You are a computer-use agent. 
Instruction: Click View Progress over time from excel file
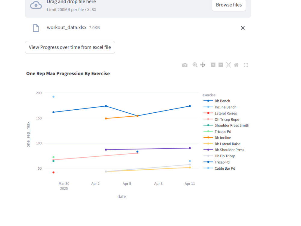70,47
